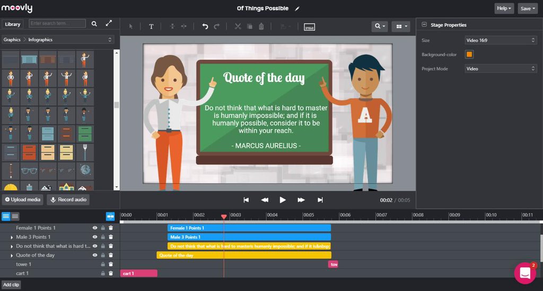Hide the Female 1 Points 1 layer
The width and height of the screenshot is (543, 291).
point(95,228)
